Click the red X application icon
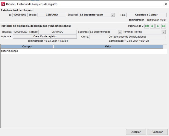The width and height of the screenshot is (169, 136). [3, 4]
